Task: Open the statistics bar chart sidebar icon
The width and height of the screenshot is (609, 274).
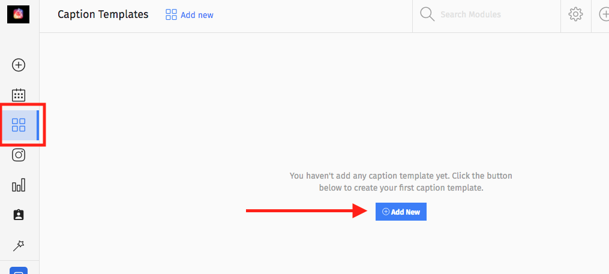Action: click(19, 185)
